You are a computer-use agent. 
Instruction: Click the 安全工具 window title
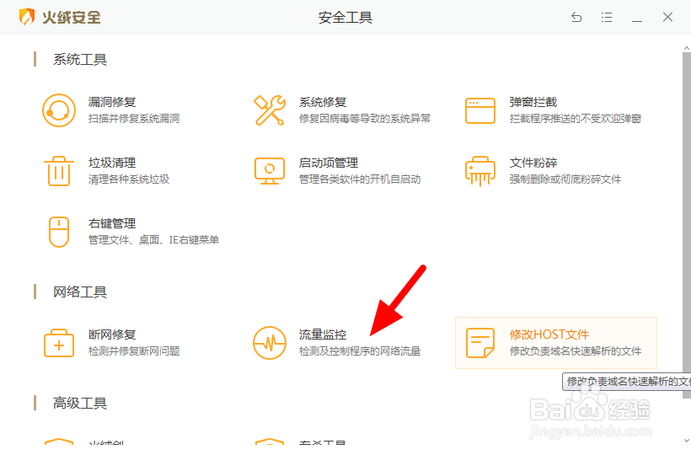coord(345,17)
